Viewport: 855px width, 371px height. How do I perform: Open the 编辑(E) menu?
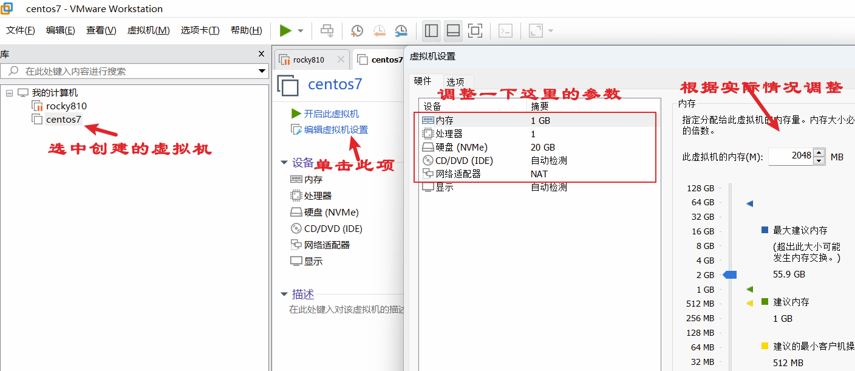tap(61, 30)
